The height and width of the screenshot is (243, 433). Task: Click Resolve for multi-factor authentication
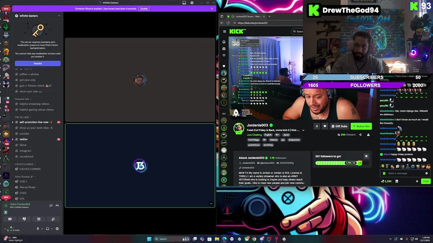click(x=38, y=63)
